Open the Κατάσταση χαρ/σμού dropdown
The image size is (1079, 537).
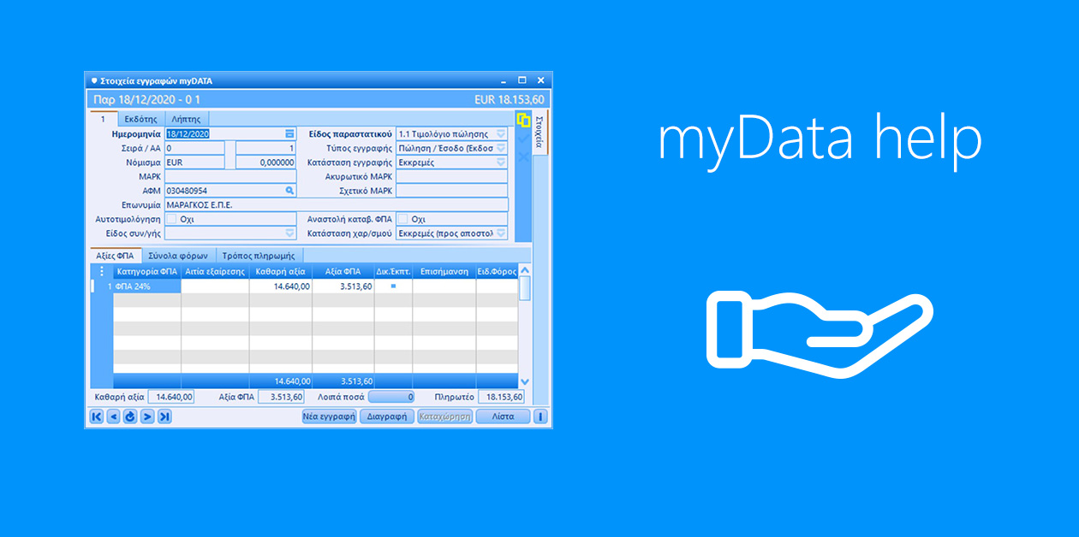501,233
